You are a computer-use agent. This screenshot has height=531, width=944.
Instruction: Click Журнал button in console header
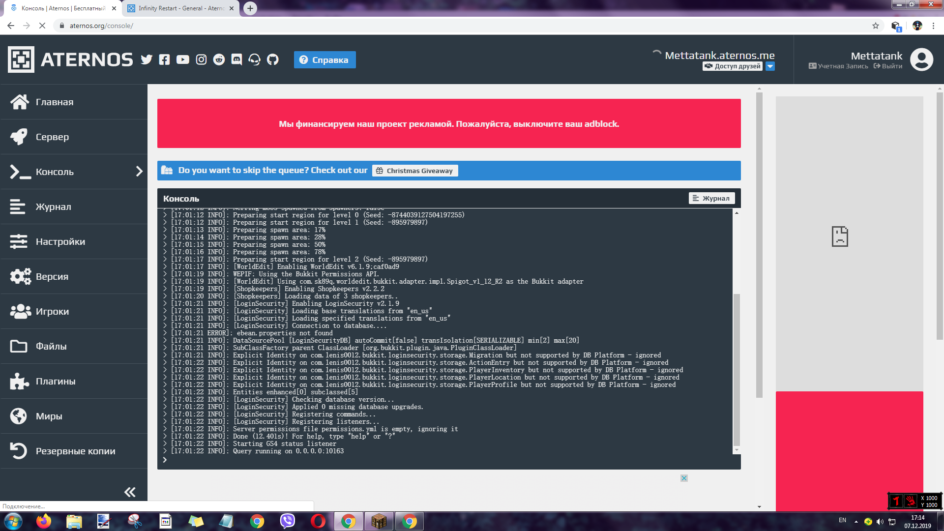click(712, 198)
